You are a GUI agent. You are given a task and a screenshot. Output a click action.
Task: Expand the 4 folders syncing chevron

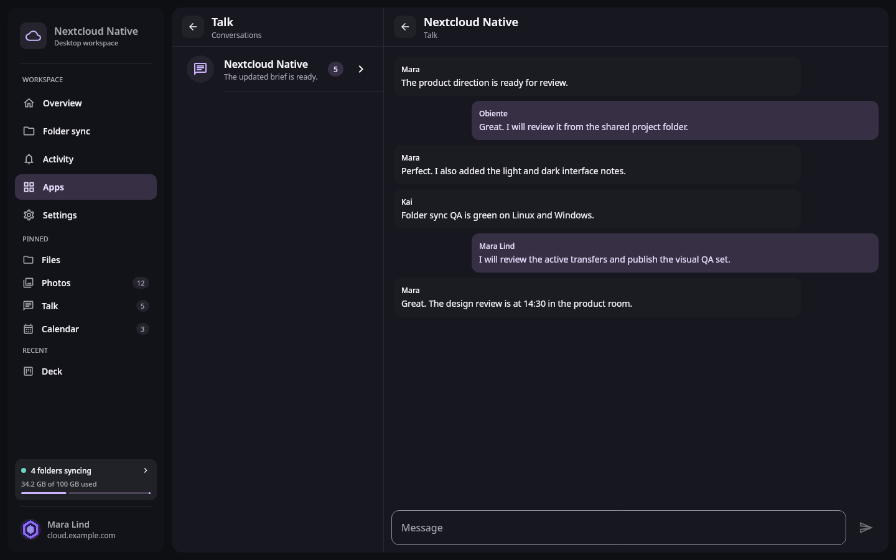[x=146, y=470]
